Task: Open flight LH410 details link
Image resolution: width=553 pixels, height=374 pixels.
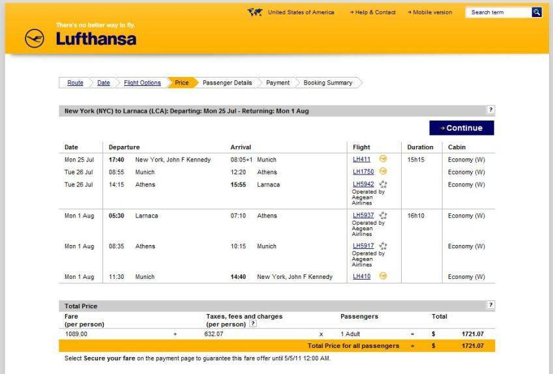Action: point(361,276)
